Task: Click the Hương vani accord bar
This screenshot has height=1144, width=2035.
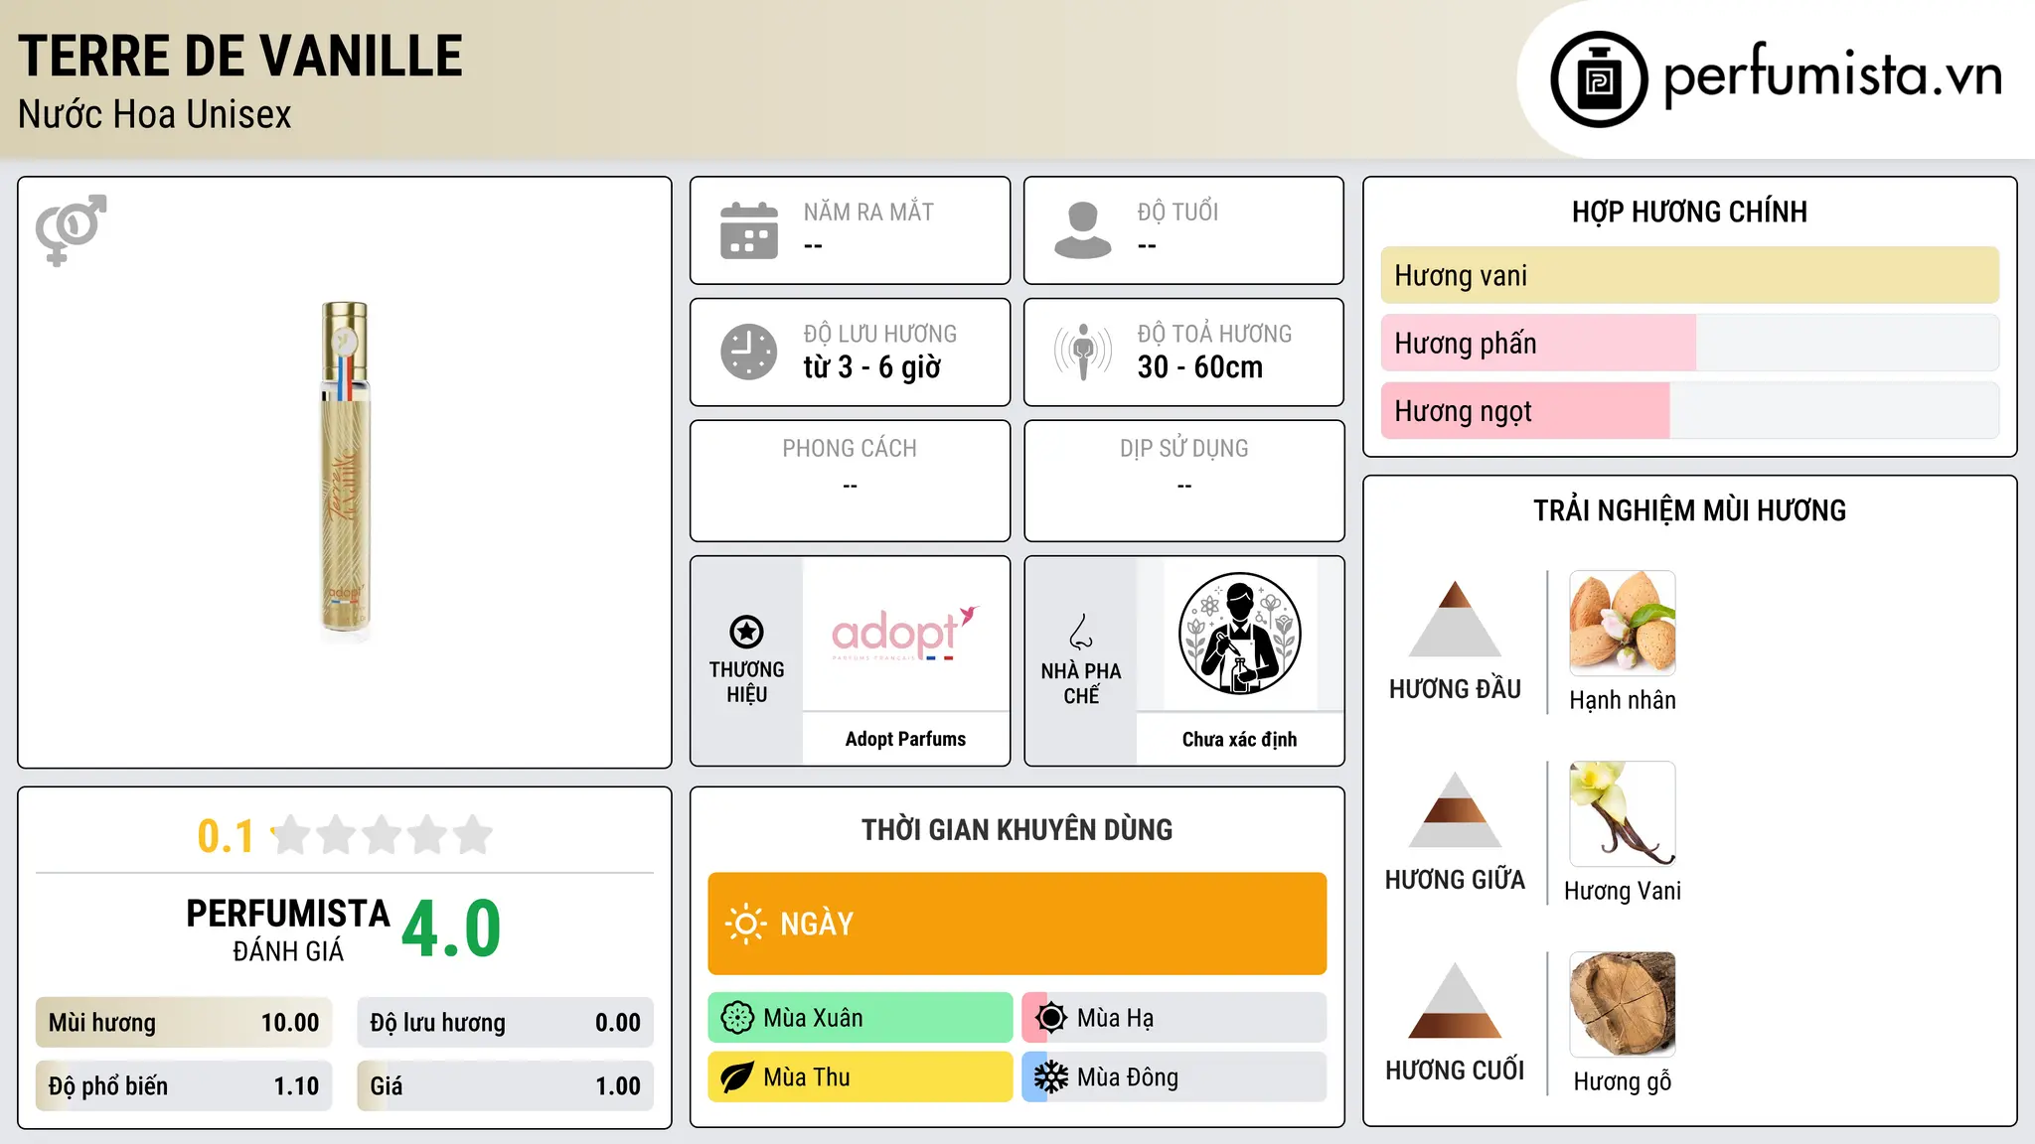Action: 1689,275
